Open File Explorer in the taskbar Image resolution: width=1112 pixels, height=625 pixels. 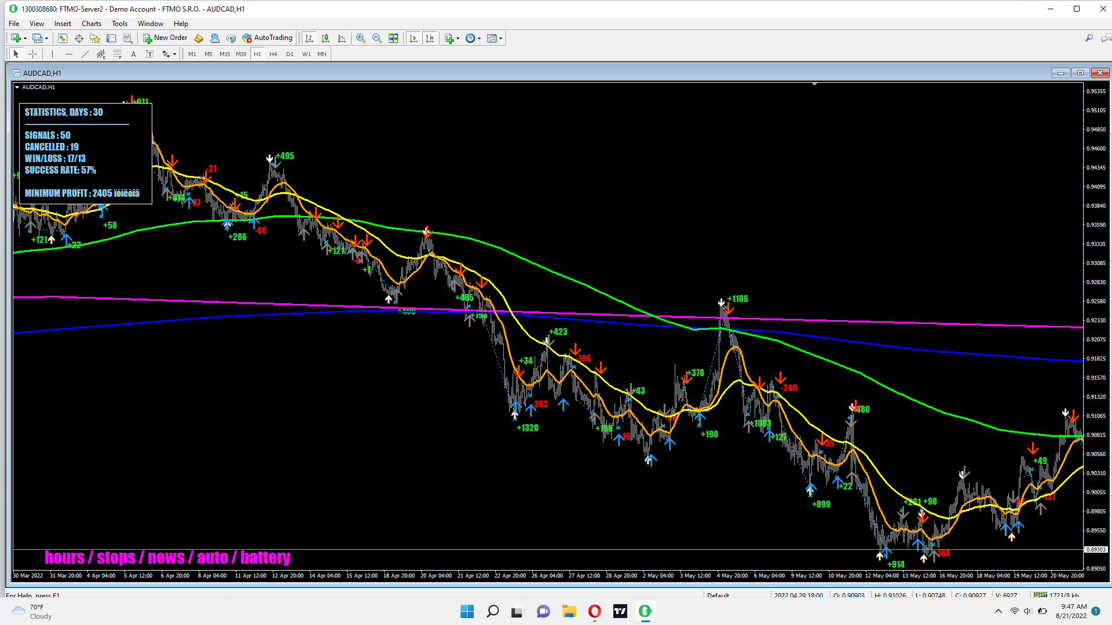[x=569, y=611]
